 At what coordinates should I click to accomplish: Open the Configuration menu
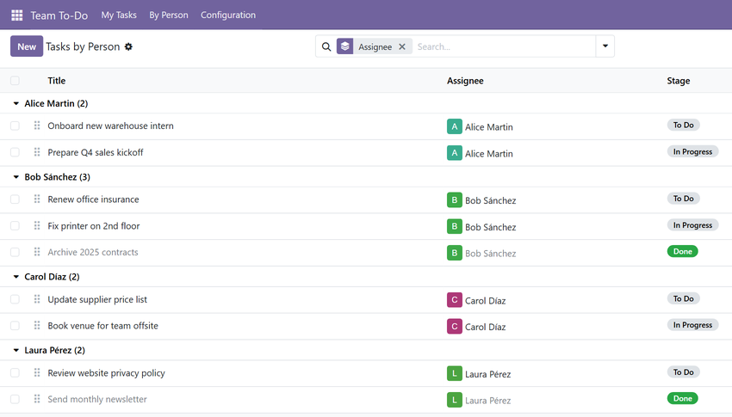[228, 15]
